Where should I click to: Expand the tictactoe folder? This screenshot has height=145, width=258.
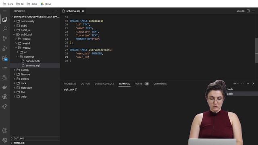35,88
